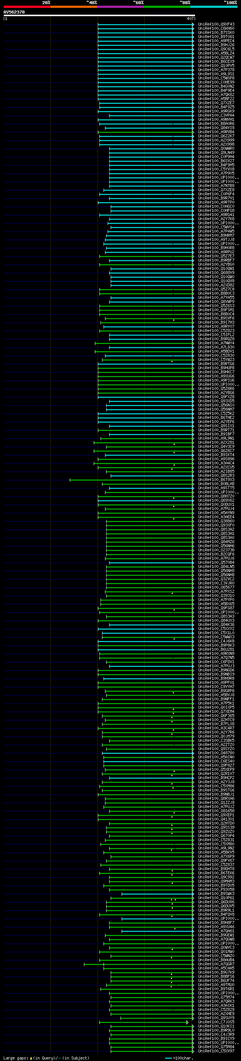Image resolution: width=241 pixels, height=1061 pixels.
Task: Click the orange ~40% identity color segment
Action: [74, 7]
